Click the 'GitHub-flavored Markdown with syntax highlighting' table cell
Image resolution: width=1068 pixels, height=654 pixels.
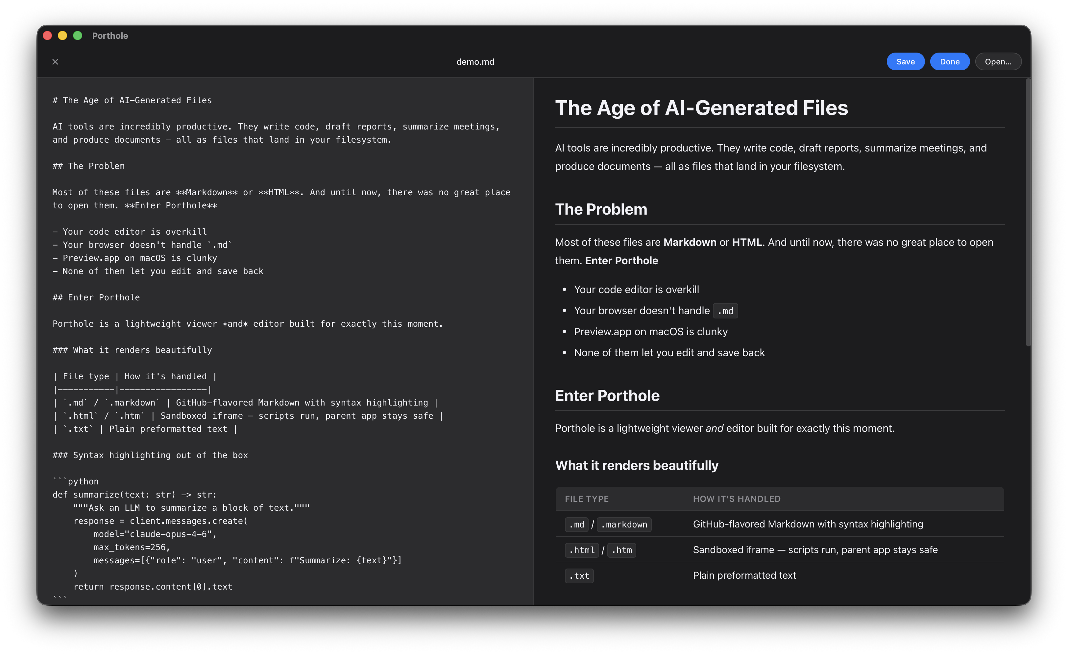click(808, 524)
